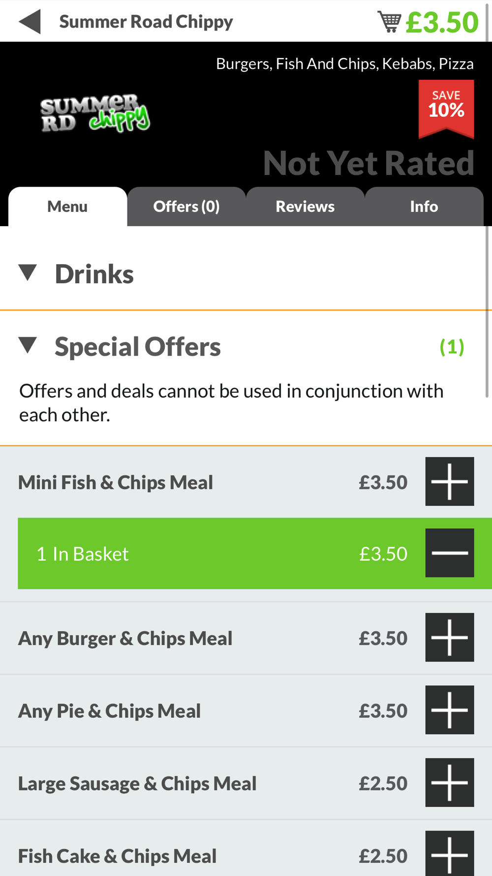
Task: Expand the Drinks section triangle
Action: pyautogui.click(x=28, y=272)
